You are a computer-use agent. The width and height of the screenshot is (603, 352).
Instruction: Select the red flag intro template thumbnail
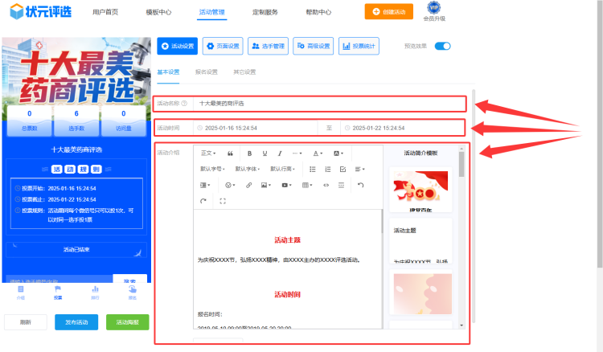pos(420,190)
